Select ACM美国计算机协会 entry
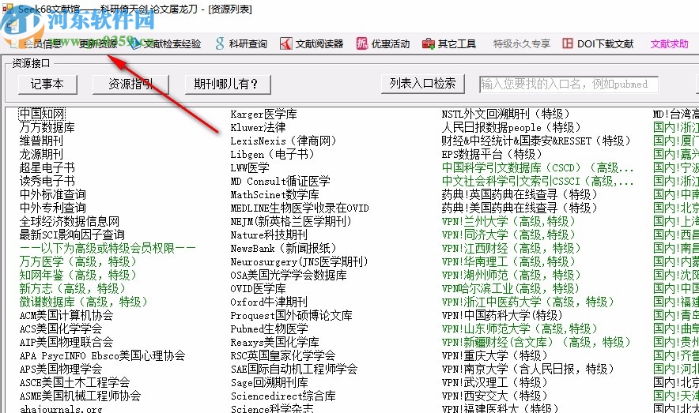 [x=66, y=316]
